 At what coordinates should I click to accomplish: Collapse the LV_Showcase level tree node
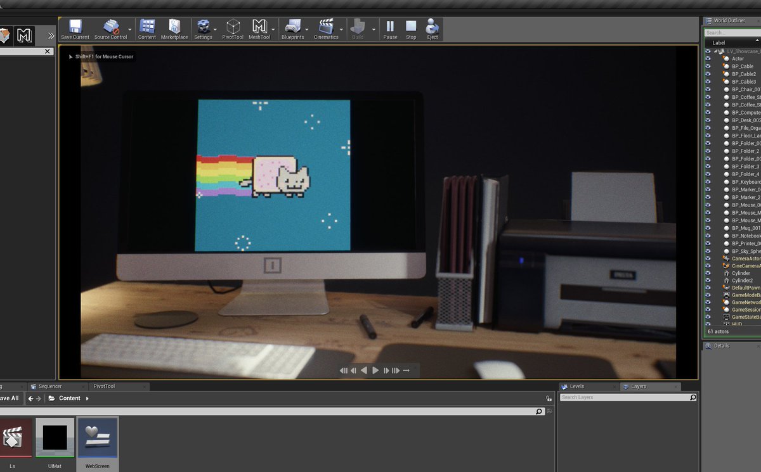point(715,51)
